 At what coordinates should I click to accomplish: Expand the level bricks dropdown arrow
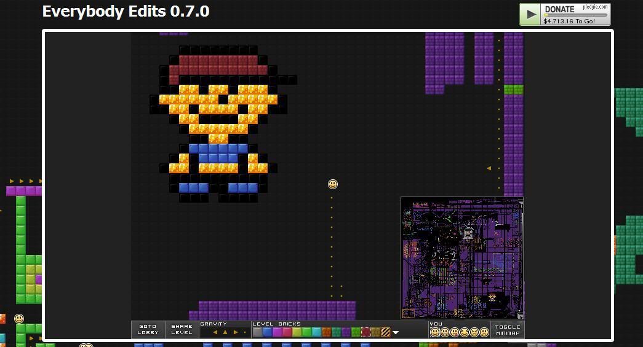click(x=395, y=333)
